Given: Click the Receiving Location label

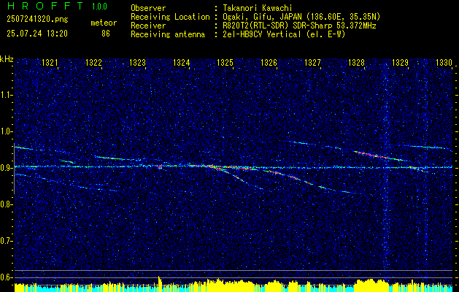Looking at the screenshot, I should click(170, 17).
